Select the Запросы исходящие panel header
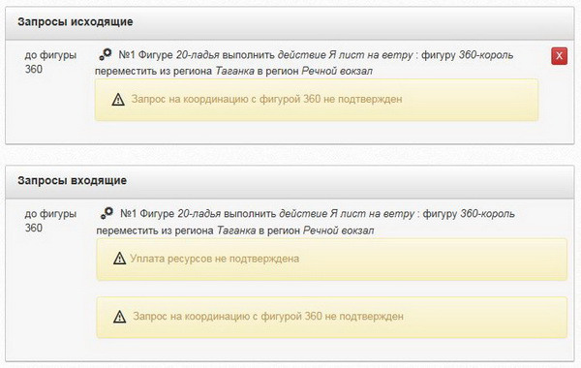Image resolution: width=581 pixels, height=368 pixels. point(290,22)
